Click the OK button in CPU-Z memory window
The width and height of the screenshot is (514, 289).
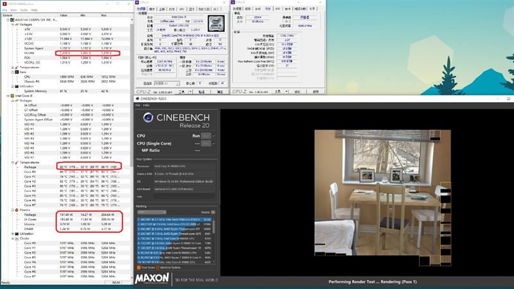pyautogui.click(x=315, y=92)
